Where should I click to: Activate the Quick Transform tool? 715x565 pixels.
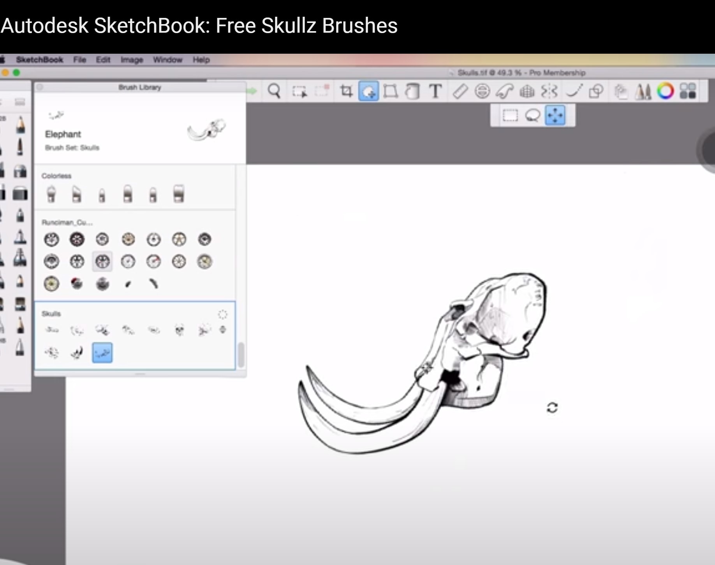coord(368,91)
